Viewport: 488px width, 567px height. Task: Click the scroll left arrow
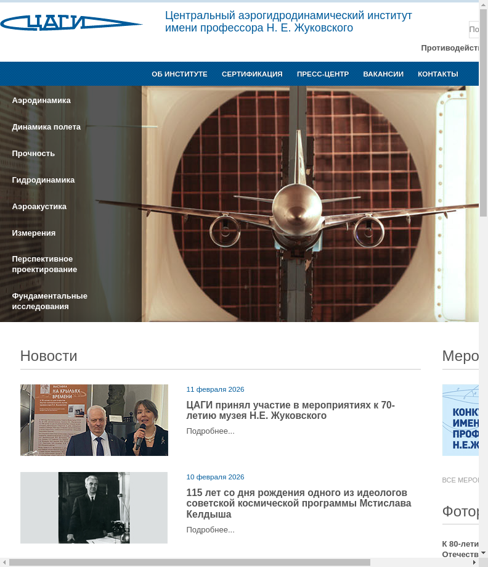pos(4,563)
